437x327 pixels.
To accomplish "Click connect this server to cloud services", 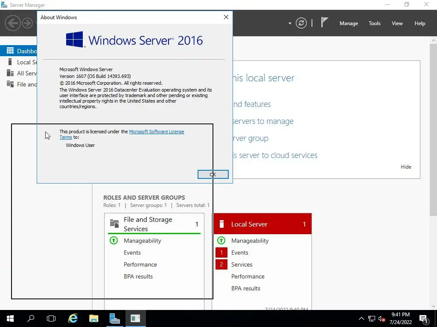I will (275, 155).
